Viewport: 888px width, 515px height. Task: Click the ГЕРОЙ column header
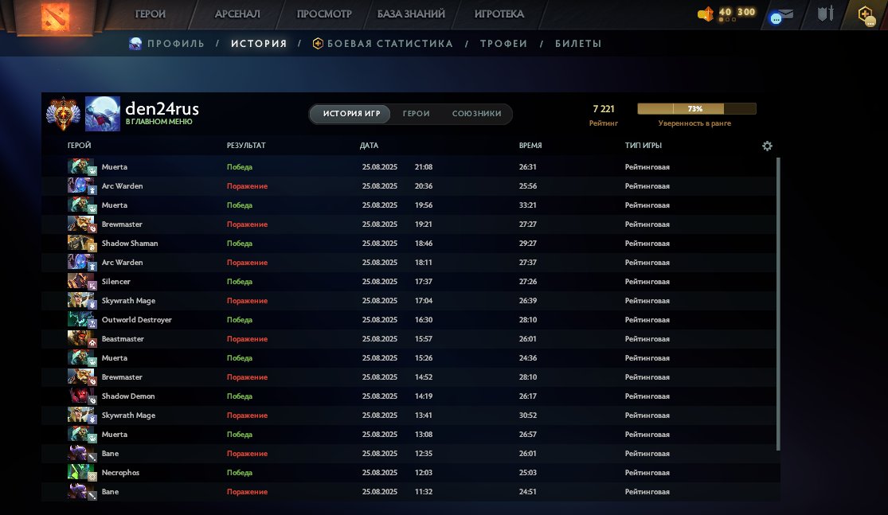click(80, 146)
